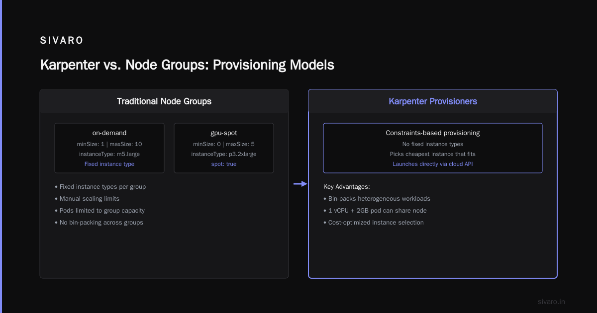This screenshot has width=597, height=313.
Task: Click the 'Key Advantages:' heading
Action: coord(346,187)
